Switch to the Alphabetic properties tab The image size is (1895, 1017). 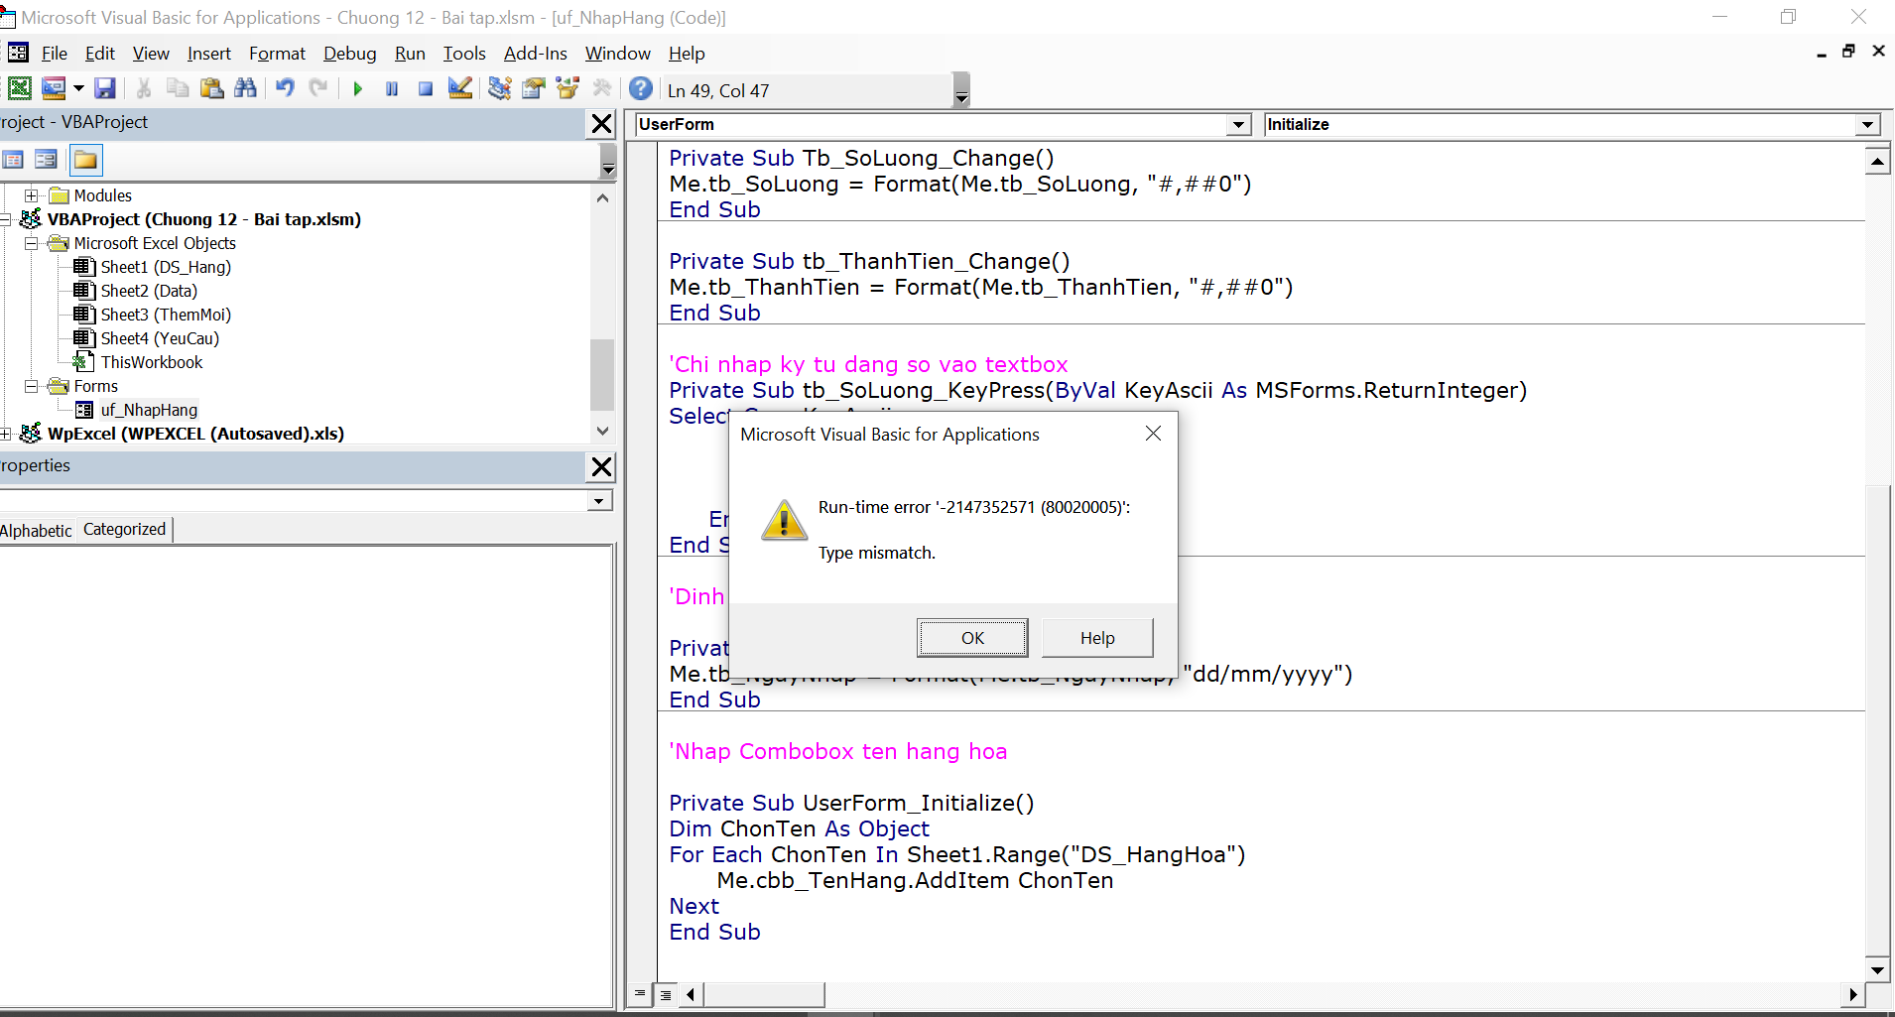pos(37,531)
